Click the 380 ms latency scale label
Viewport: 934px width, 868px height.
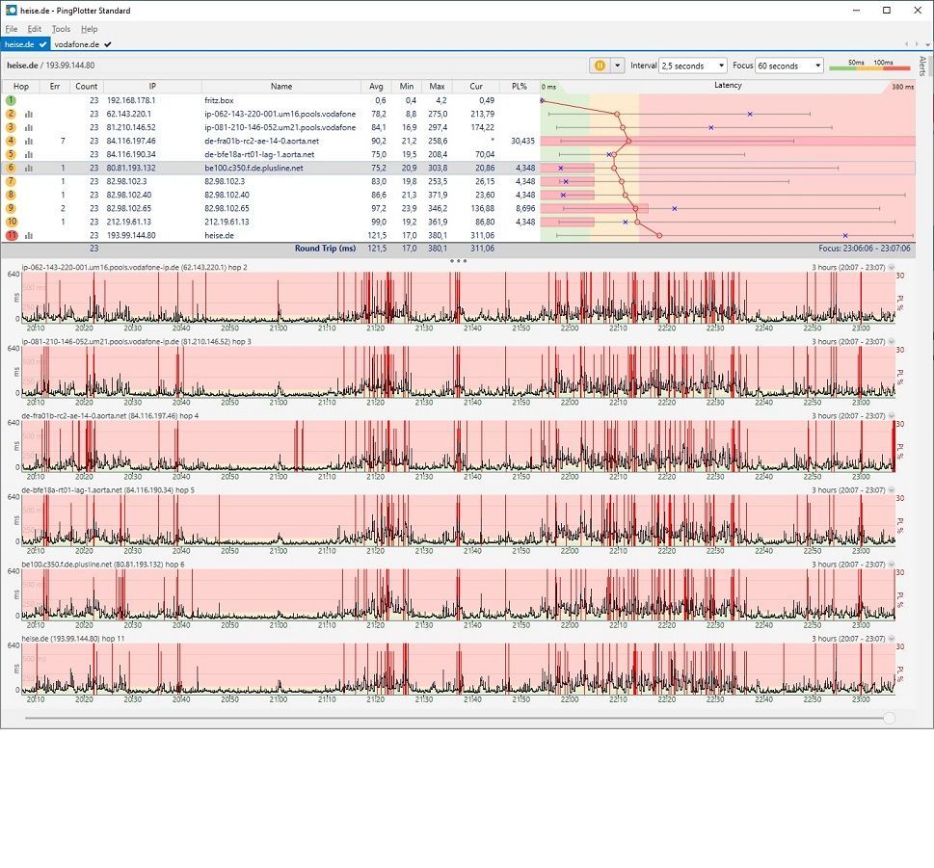902,87
